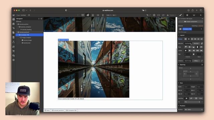Viewport: 214px width, 120px height.
Task: Select the main desktop breakpoint with star
Action: click(88, 15)
